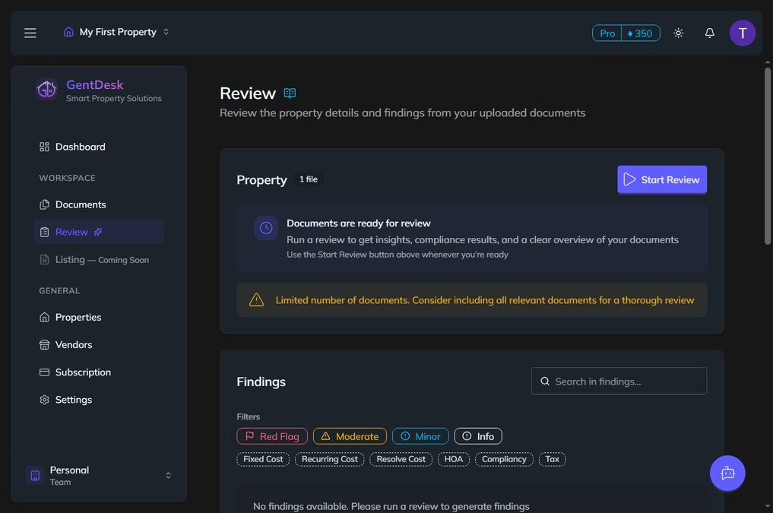773x513 pixels.
Task: Enable the Moderate severity filter
Action: tap(350, 435)
